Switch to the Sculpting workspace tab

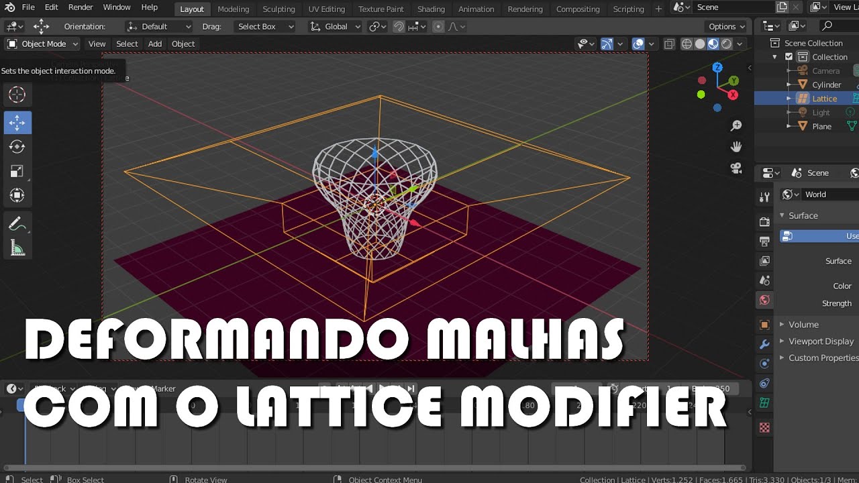point(279,9)
